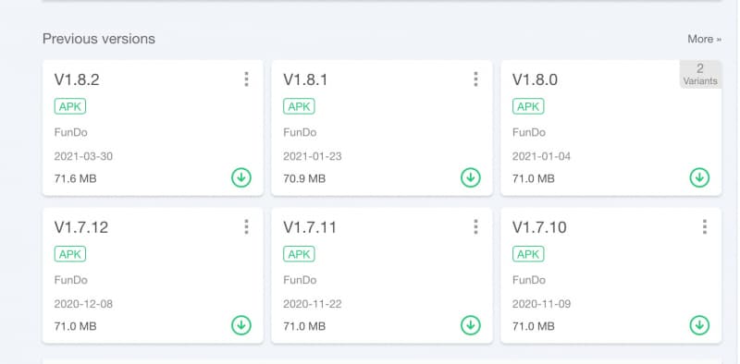
Task: Select the 70.9 MB file size
Action: (304, 178)
